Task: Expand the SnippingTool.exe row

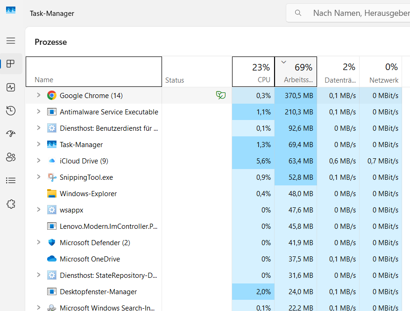Action: click(39, 177)
